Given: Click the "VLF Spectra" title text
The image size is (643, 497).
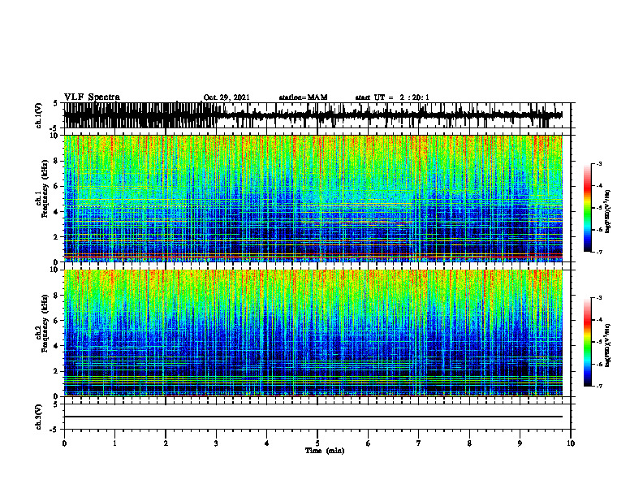Looking at the screenshot, I should click(92, 97).
